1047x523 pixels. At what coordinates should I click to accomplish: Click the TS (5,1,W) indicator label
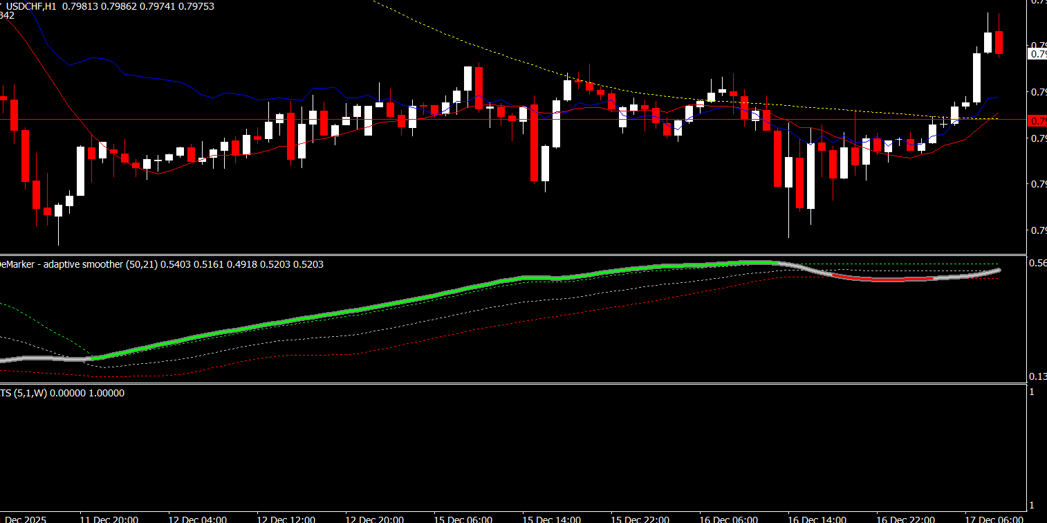click(x=62, y=393)
